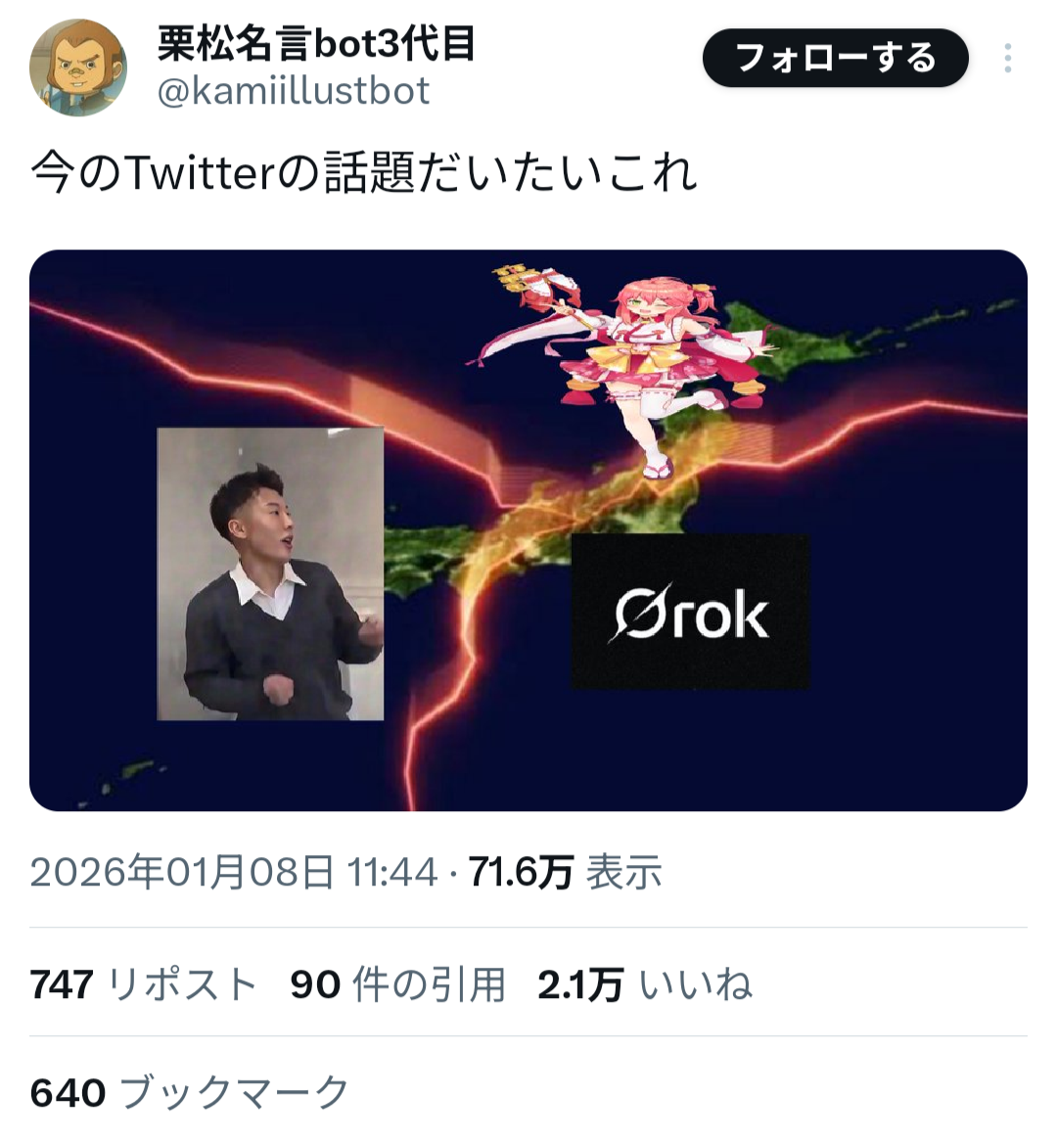Open the @kamiillustbot handle link
This screenshot has height=1141, width=1057.
pyautogui.click(x=294, y=91)
